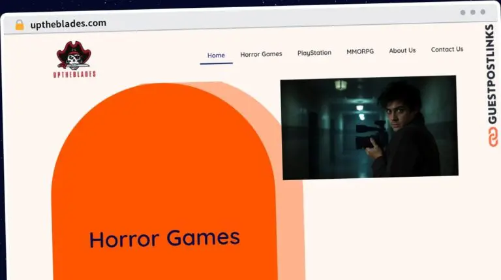
Task: Click the large Horror Games heading
Action: click(164, 238)
